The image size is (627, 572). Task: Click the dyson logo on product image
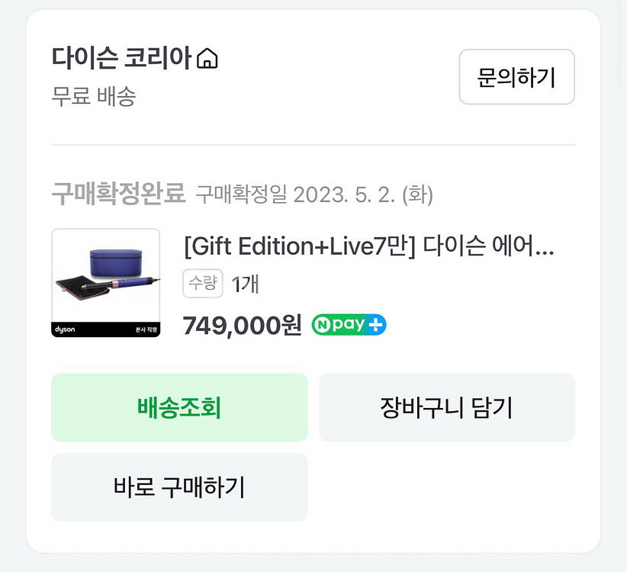[66, 329]
